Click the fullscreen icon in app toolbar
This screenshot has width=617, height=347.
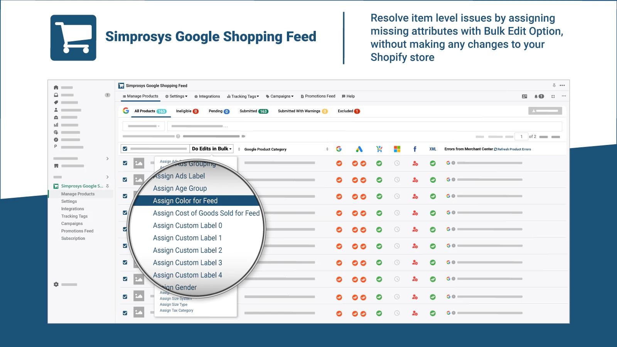coord(553,96)
